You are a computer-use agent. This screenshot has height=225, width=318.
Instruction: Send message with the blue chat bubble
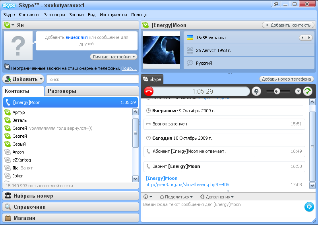tap(309, 207)
